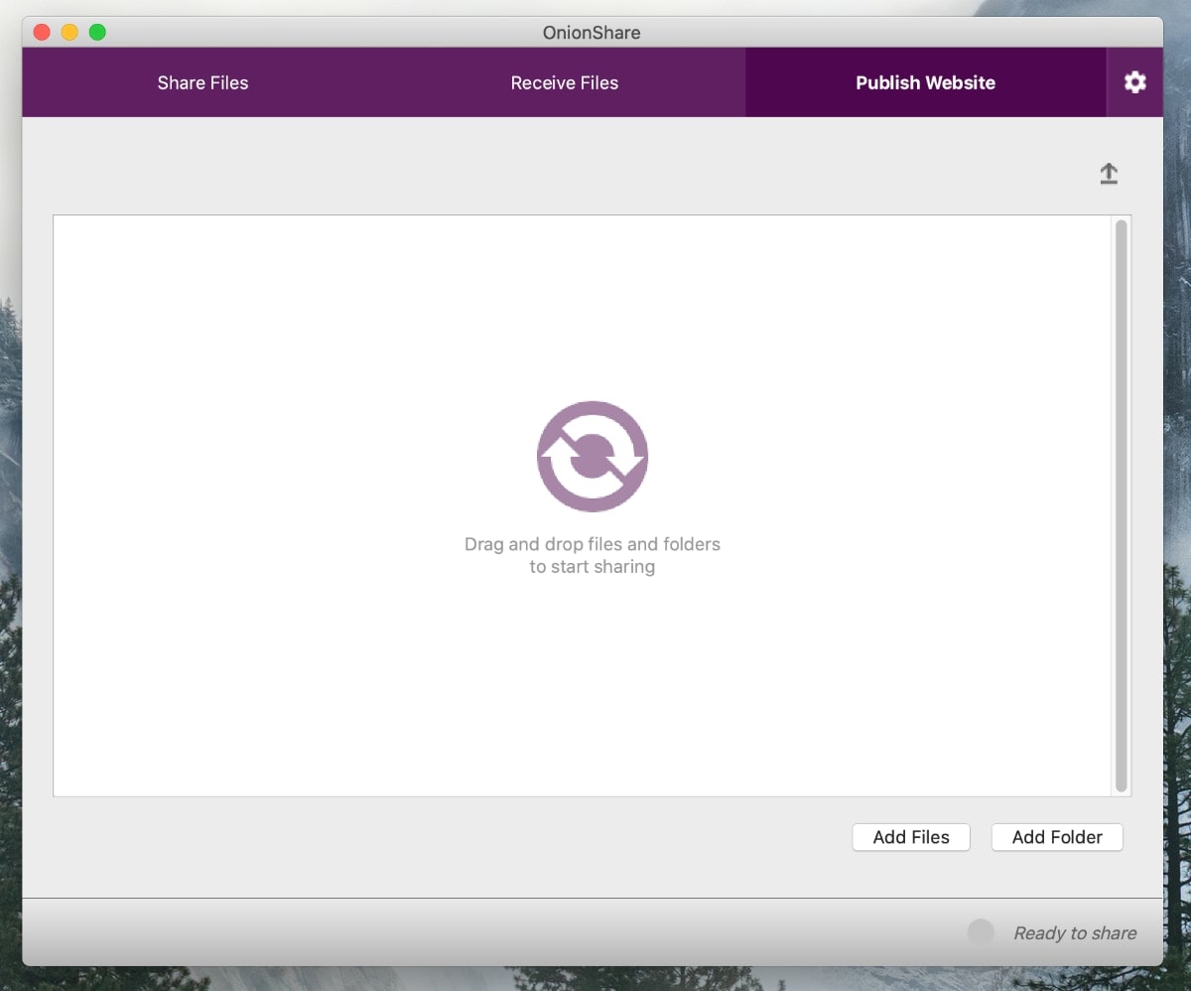
Task: Close the OnionShare window with red button
Action: pyautogui.click(x=42, y=32)
